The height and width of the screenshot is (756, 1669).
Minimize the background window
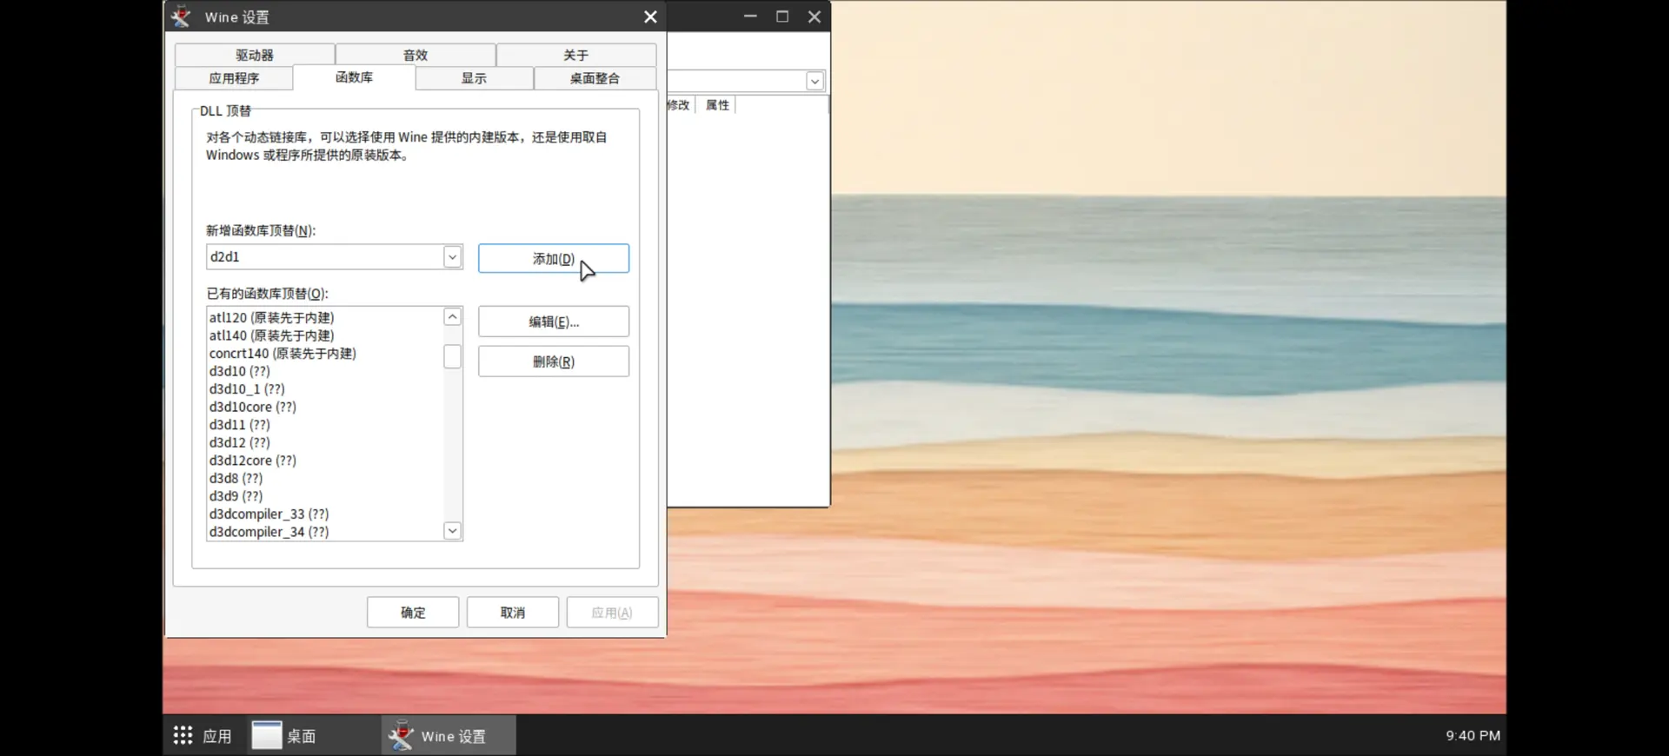tap(750, 17)
